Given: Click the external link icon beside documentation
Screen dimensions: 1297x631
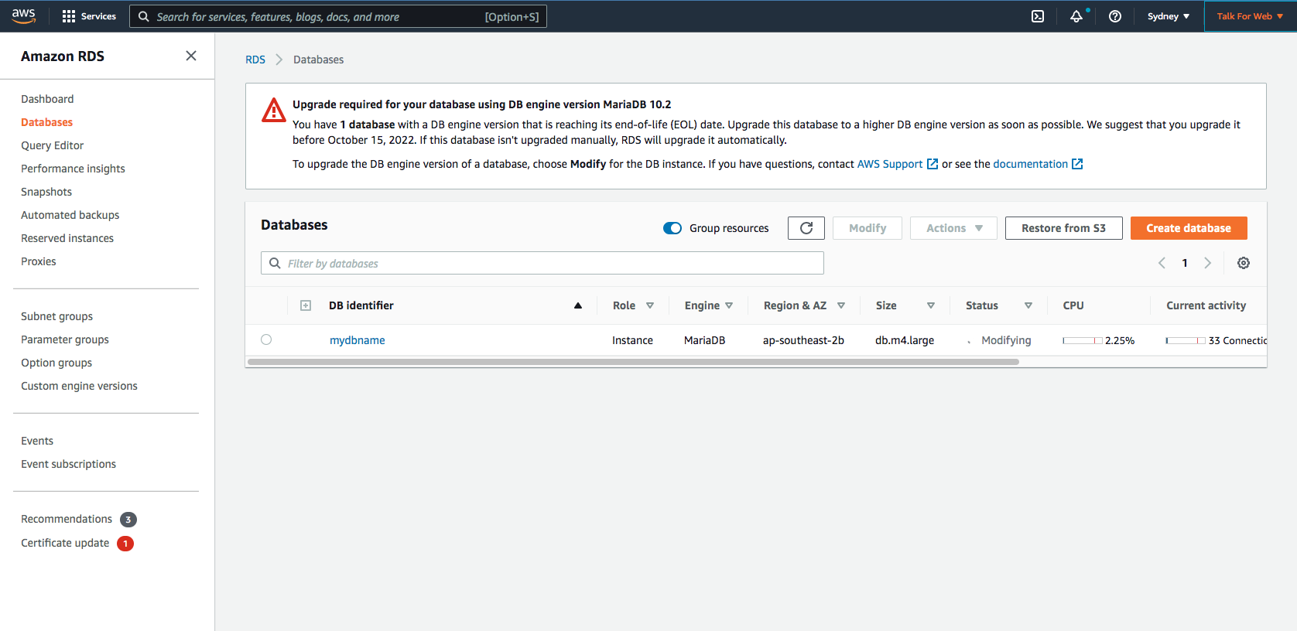Looking at the screenshot, I should [x=1077, y=164].
